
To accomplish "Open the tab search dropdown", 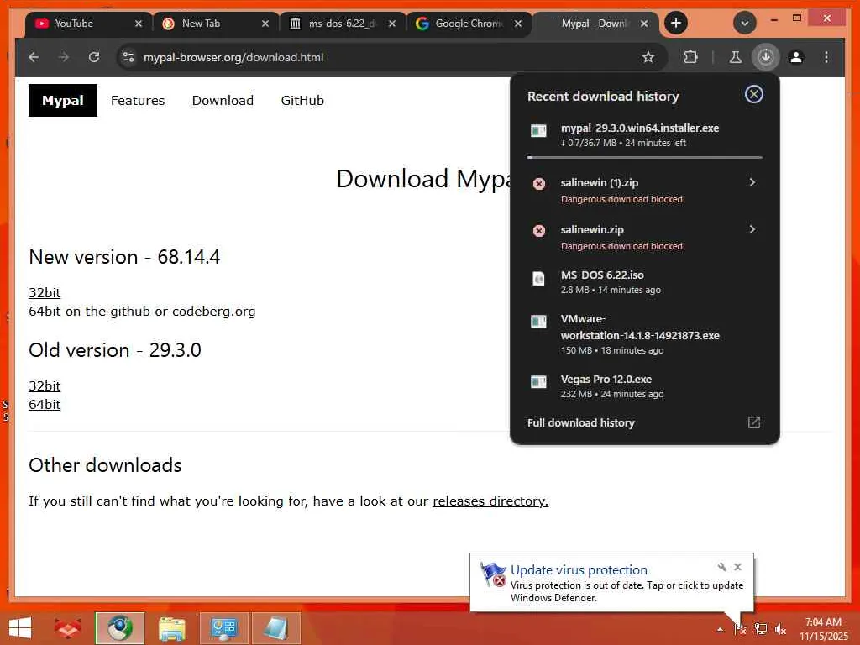I will pyautogui.click(x=744, y=23).
